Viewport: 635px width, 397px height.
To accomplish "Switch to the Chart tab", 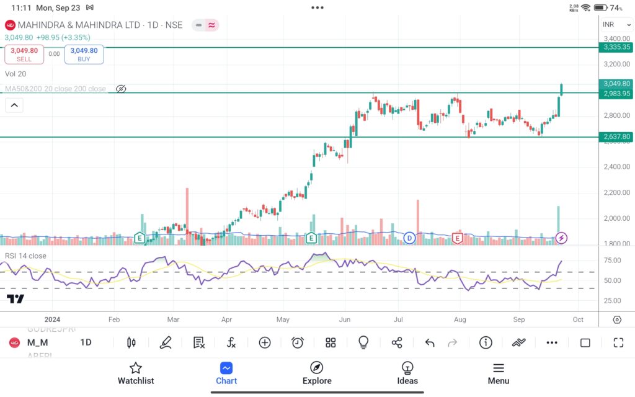I will click(226, 374).
